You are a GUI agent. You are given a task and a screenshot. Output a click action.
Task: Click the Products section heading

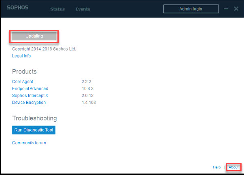click(x=24, y=72)
